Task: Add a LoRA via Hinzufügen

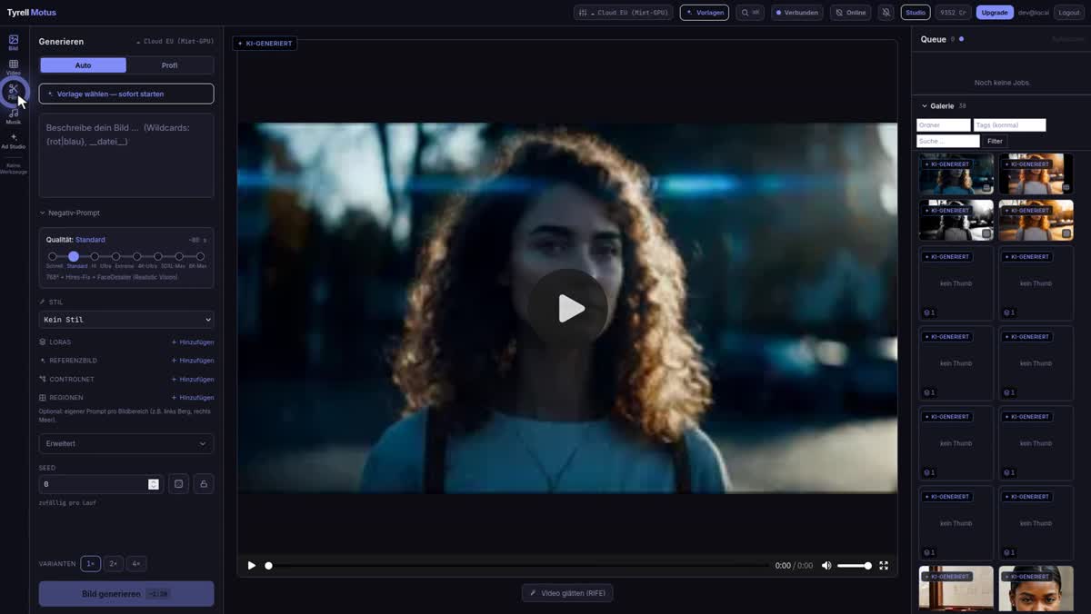Action: point(193,342)
